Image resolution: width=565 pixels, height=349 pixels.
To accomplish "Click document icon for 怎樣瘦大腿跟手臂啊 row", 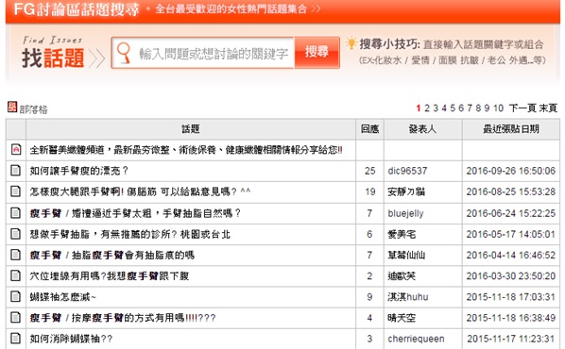I will (15, 191).
